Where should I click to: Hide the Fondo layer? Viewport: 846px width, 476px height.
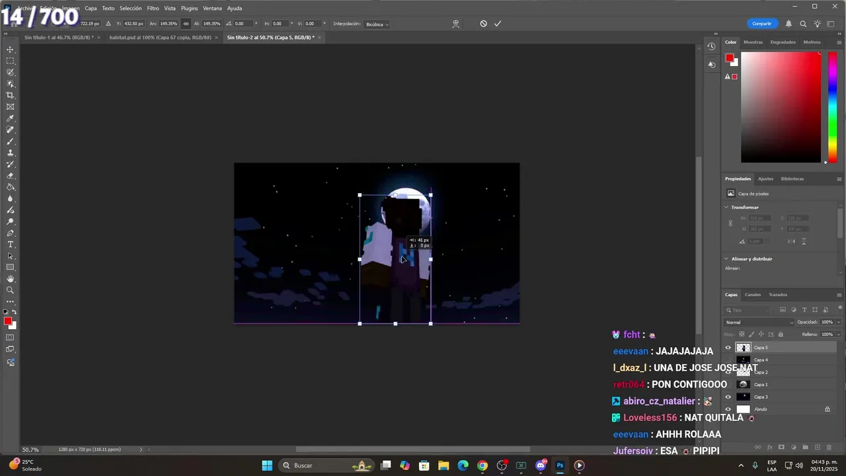(728, 409)
